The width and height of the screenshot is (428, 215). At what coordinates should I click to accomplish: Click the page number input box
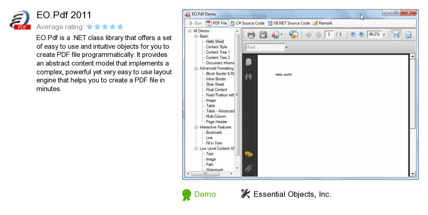coord(329,35)
